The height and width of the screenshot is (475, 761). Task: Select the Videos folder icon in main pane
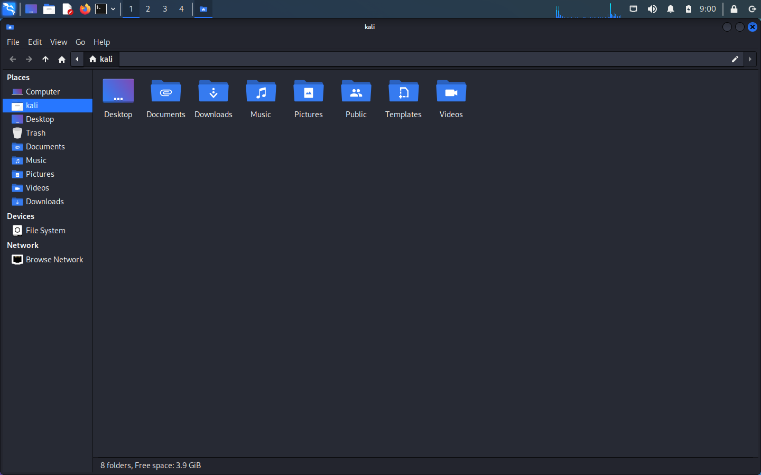coord(451,91)
